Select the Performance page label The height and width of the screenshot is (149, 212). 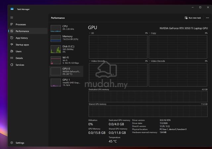pyautogui.click(x=22, y=31)
